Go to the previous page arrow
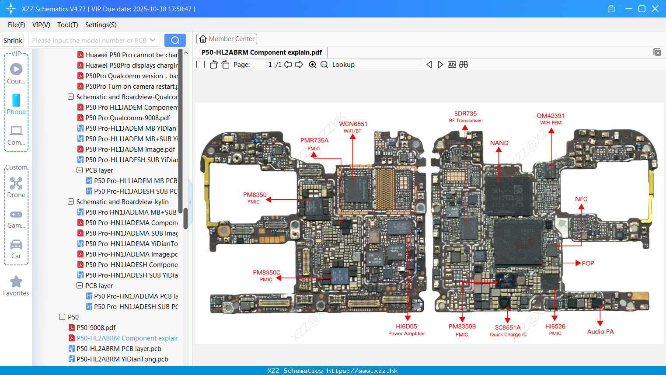666x375 pixels. click(288, 65)
